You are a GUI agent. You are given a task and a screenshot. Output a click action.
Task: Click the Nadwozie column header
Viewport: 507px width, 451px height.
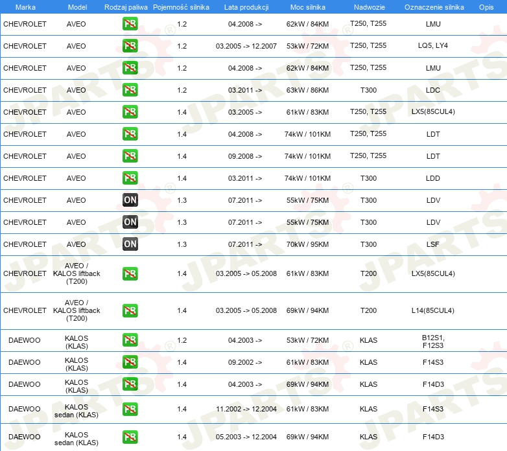(368, 6)
